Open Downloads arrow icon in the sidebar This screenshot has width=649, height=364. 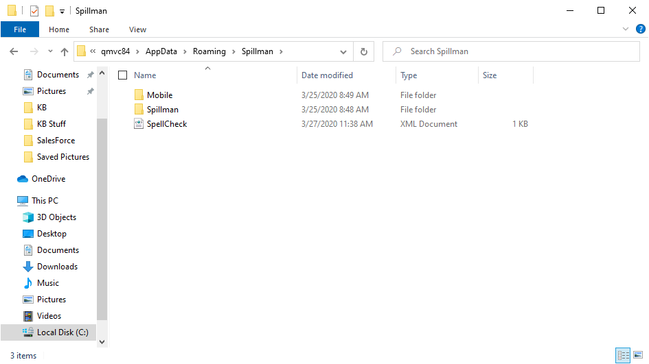click(27, 267)
